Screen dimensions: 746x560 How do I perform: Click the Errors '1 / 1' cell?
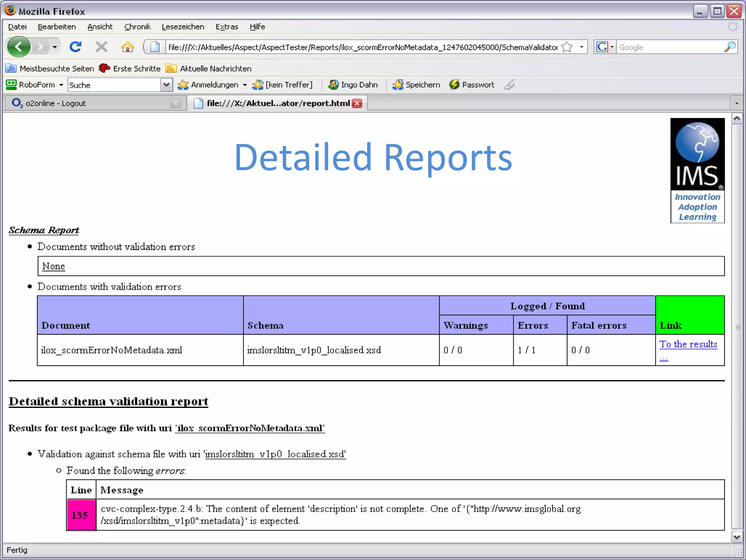click(x=540, y=350)
